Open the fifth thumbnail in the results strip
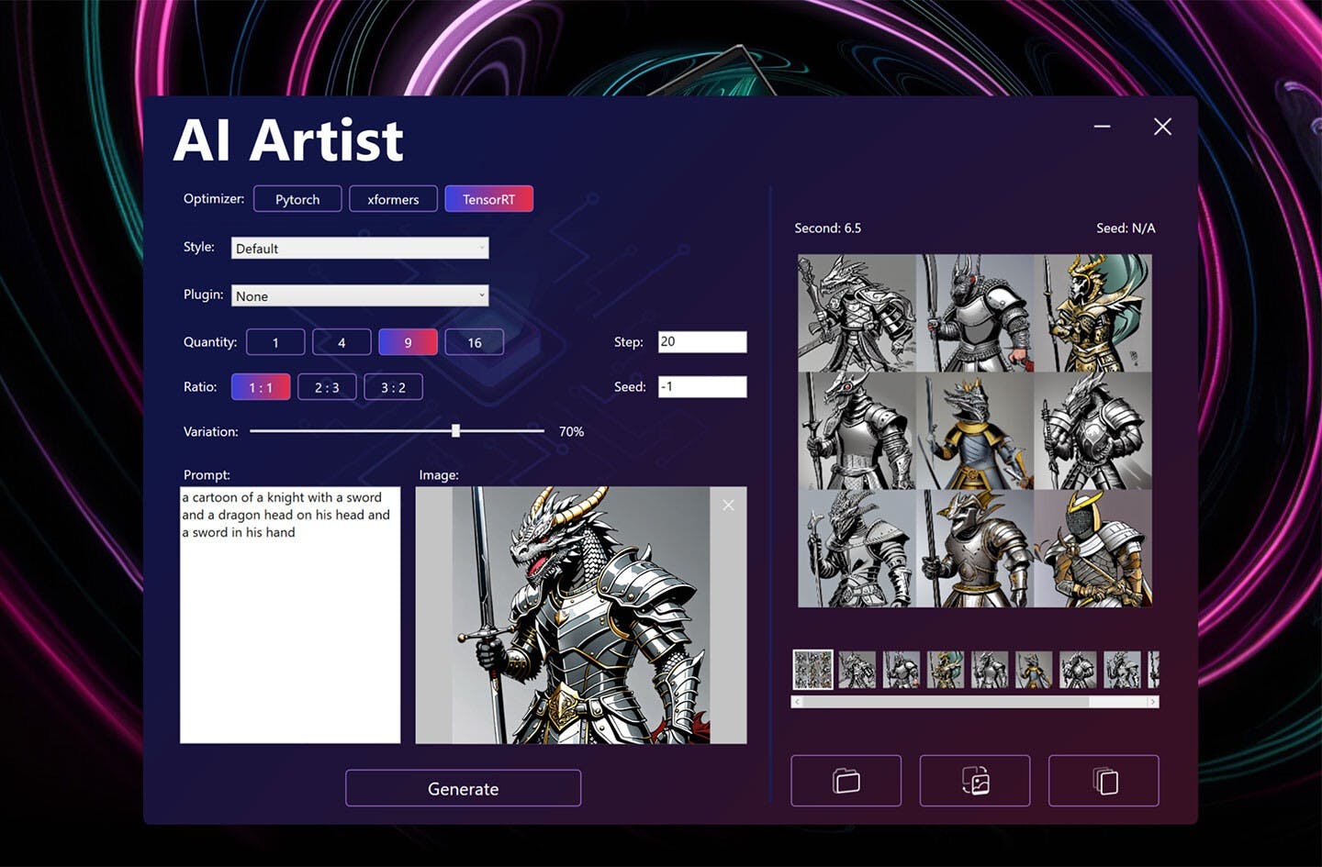Viewport: 1322px width, 867px height. [x=990, y=670]
